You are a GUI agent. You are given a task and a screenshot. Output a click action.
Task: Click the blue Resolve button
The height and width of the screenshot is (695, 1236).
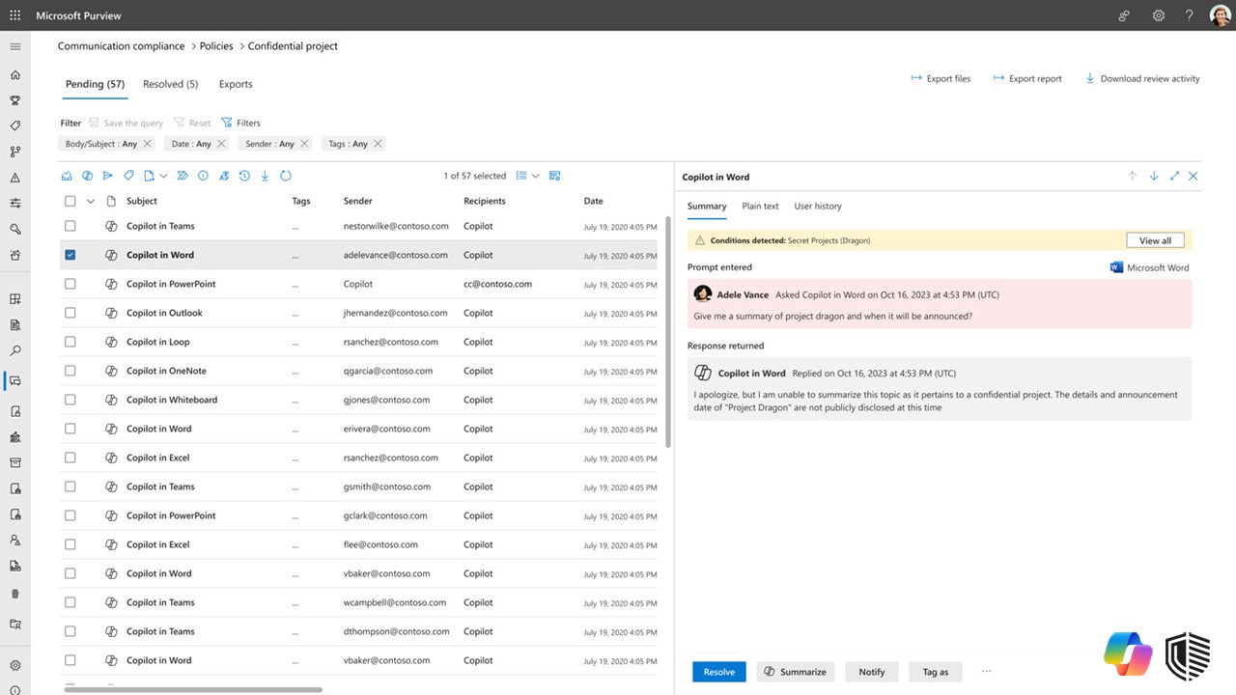(x=718, y=672)
